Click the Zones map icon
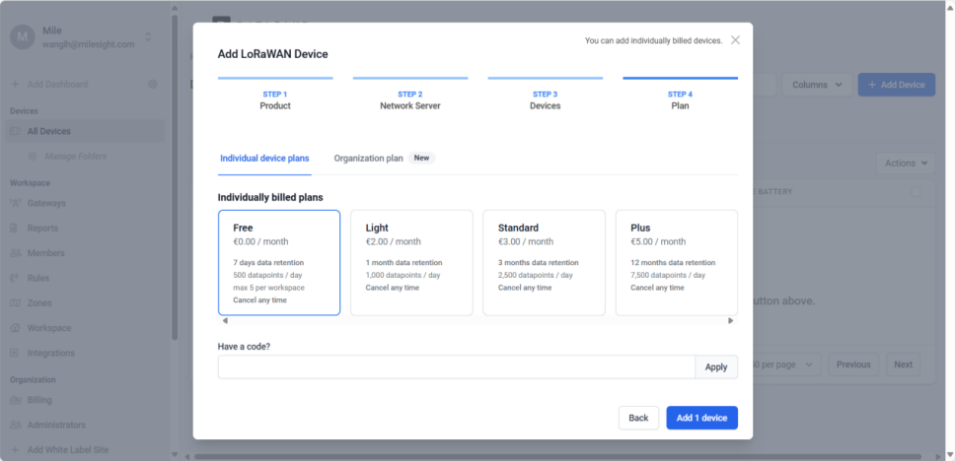Screen dimensions: 955x461 click(x=15, y=302)
